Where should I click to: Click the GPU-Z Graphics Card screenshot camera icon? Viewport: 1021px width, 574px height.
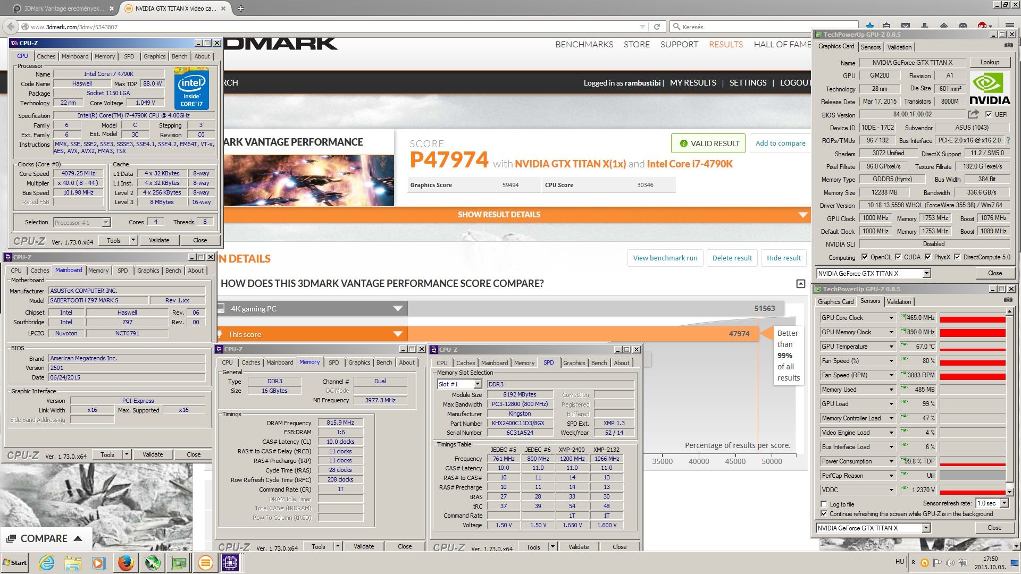pyautogui.click(x=1008, y=46)
